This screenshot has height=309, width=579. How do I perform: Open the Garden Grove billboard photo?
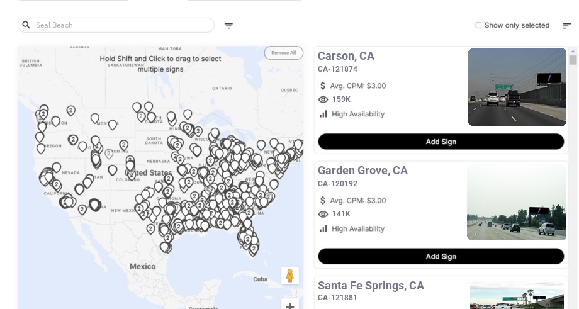point(517,202)
